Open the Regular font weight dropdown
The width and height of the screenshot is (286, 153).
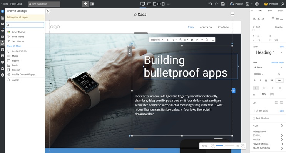tap(258, 74)
